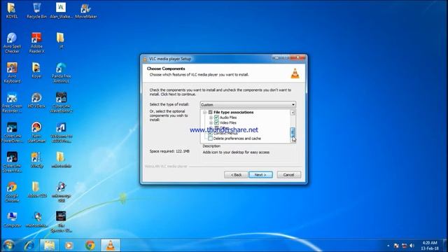
Task: Launch Windows Media Player from taskbar
Action: (x=69, y=246)
